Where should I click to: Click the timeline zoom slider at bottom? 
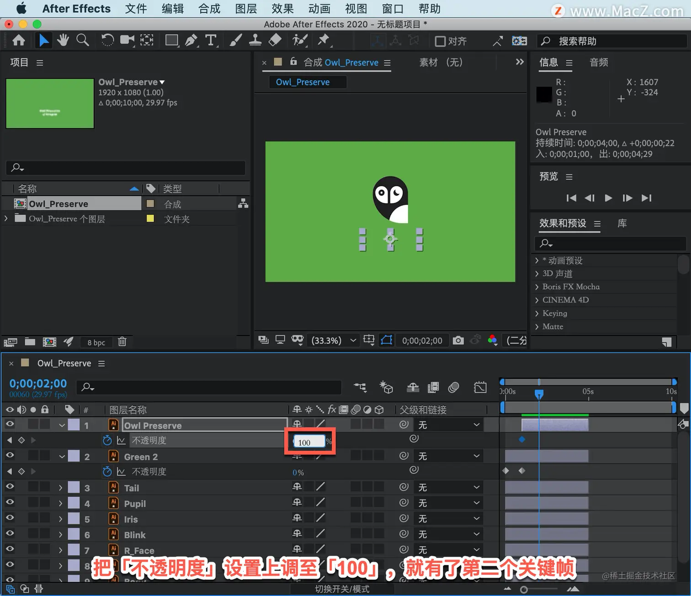[x=524, y=590]
